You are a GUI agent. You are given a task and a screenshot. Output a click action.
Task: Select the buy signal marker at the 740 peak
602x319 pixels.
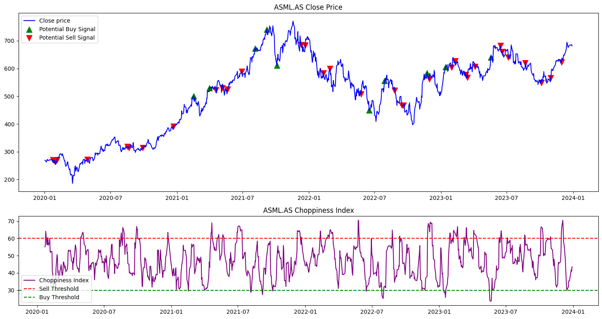[x=267, y=29]
